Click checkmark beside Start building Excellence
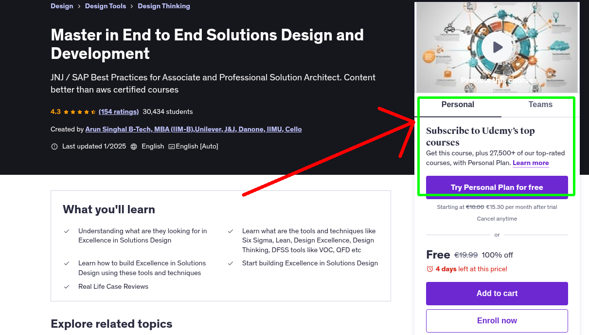This screenshot has width=589, height=335. [x=231, y=263]
